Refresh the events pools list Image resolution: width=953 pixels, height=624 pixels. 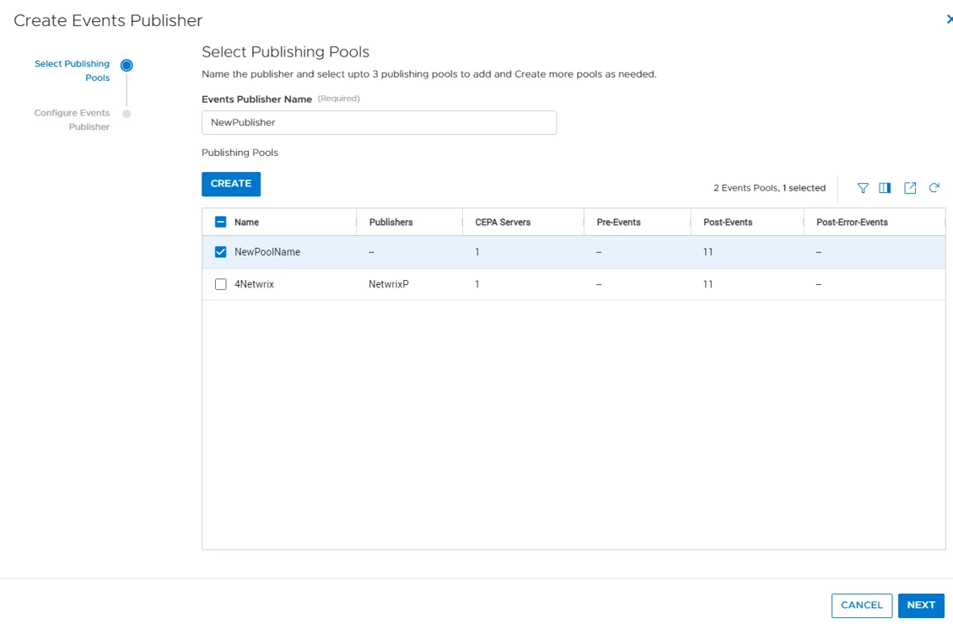[x=934, y=188]
